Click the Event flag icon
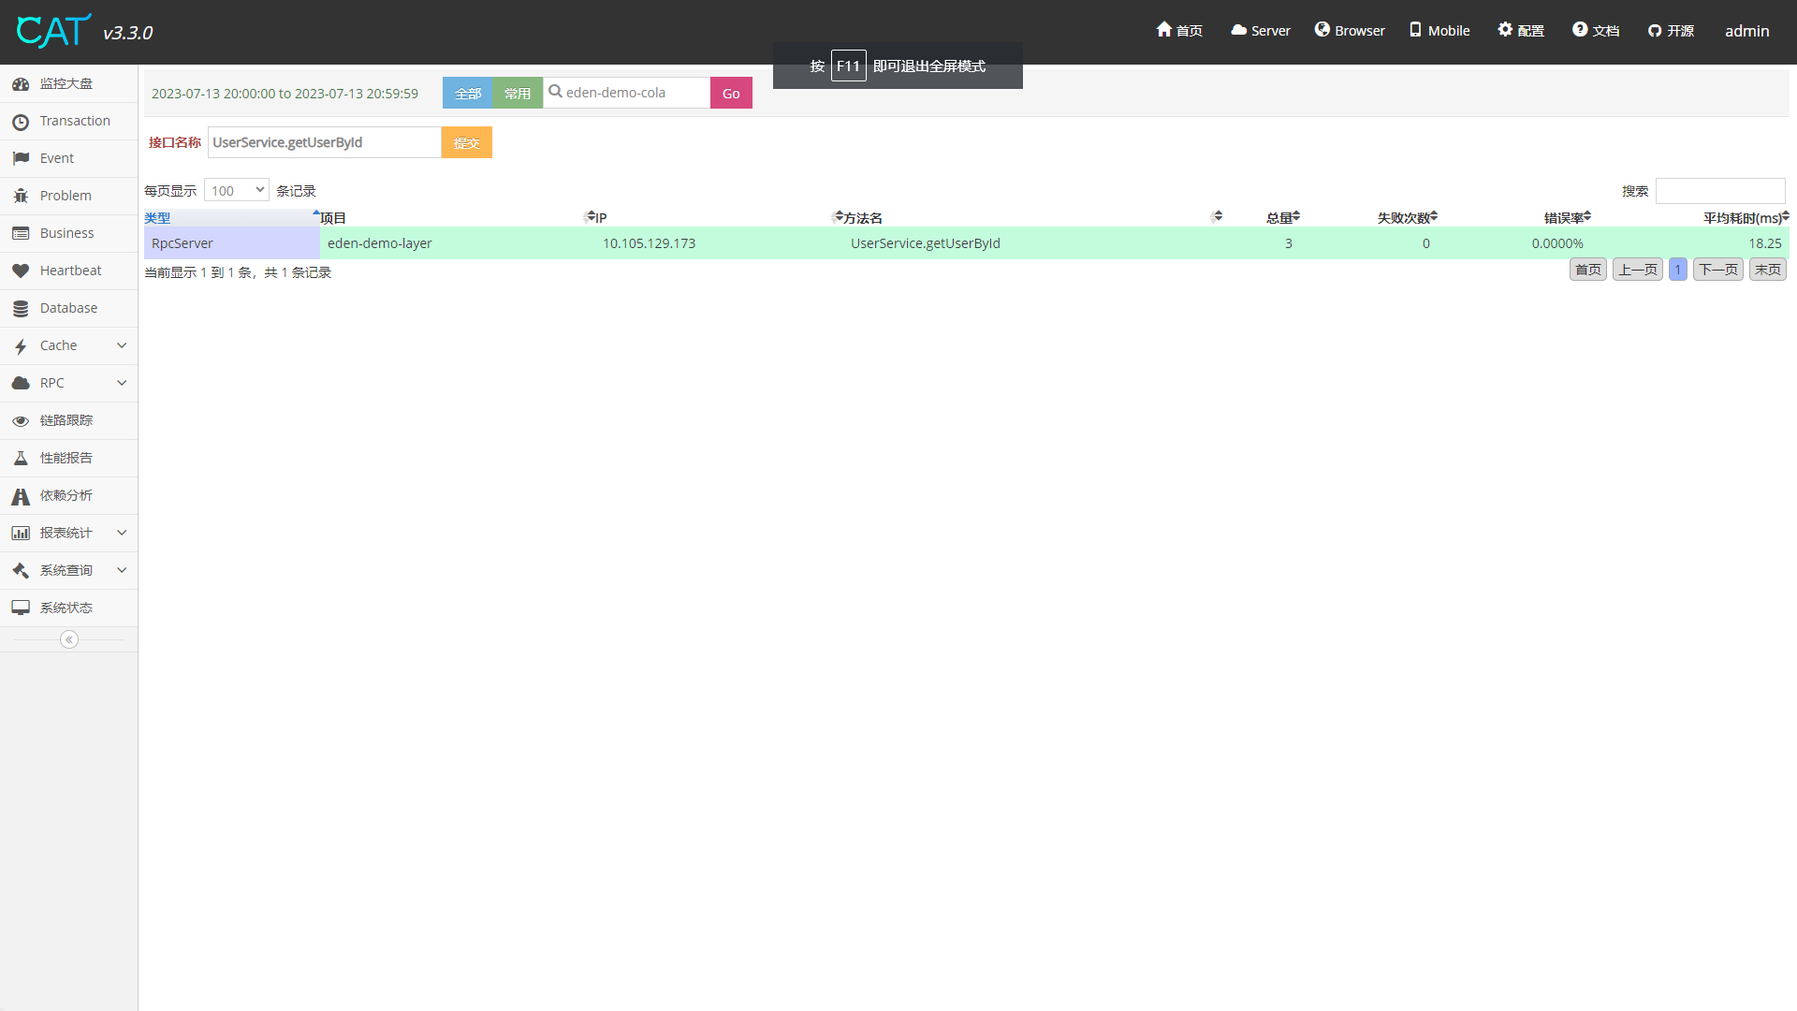The height and width of the screenshot is (1011, 1797). pyautogui.click(x=21, y=158)
